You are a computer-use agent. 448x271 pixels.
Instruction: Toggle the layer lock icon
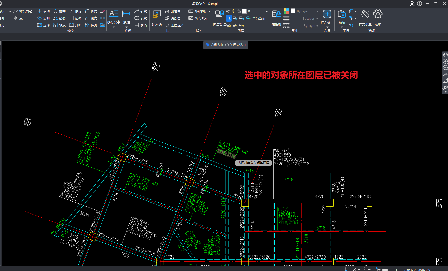[x=239, y=11]
